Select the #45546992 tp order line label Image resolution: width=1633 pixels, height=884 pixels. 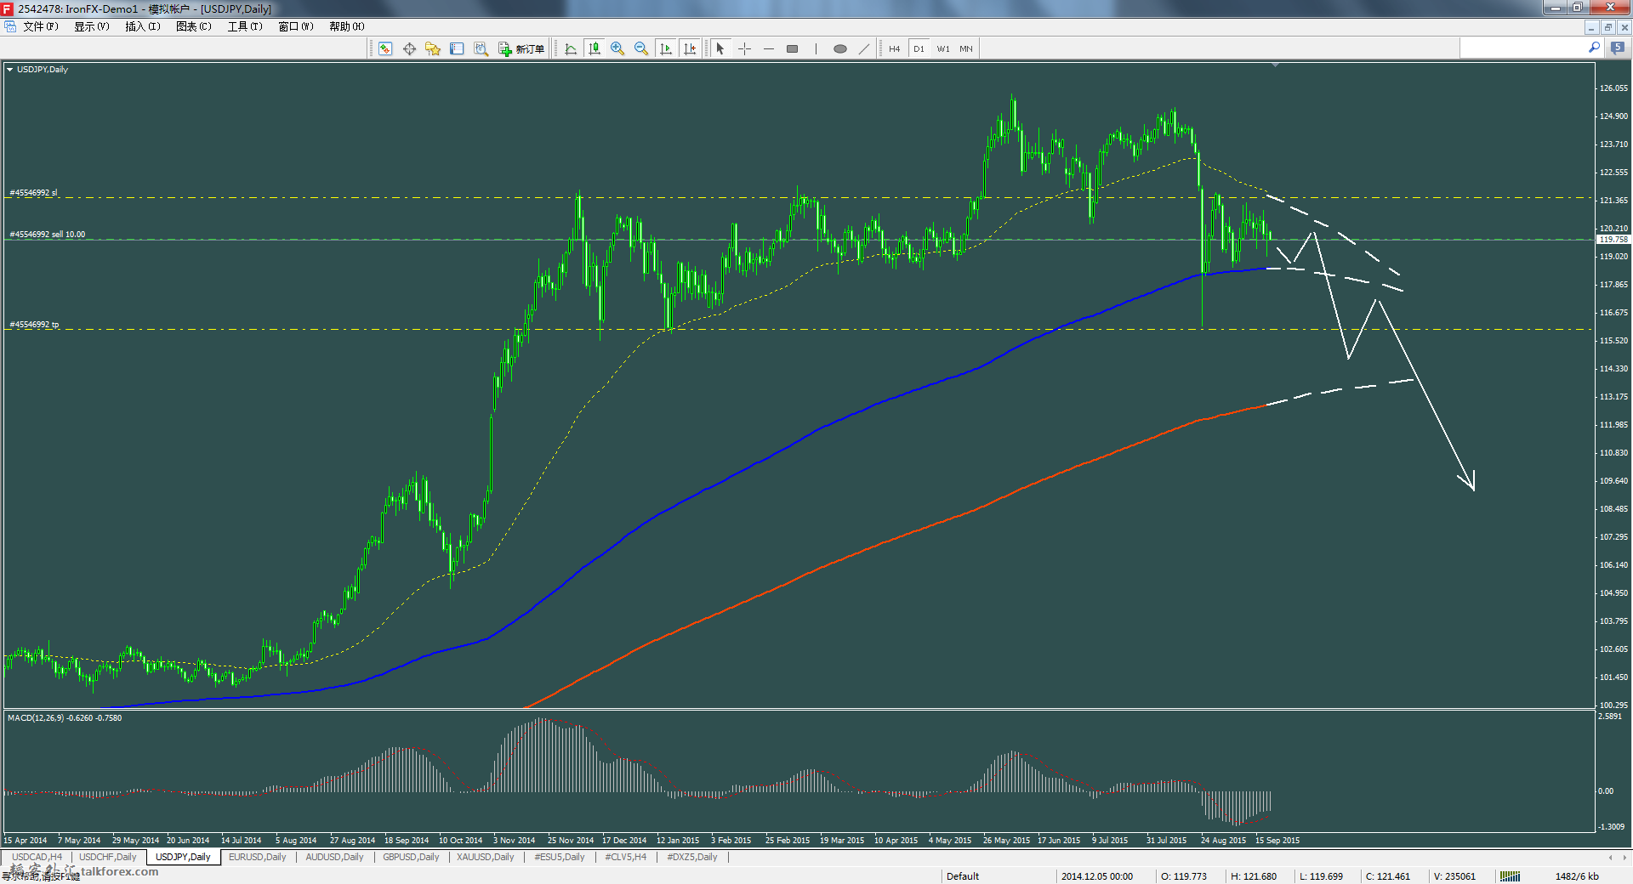click(35, 325)
